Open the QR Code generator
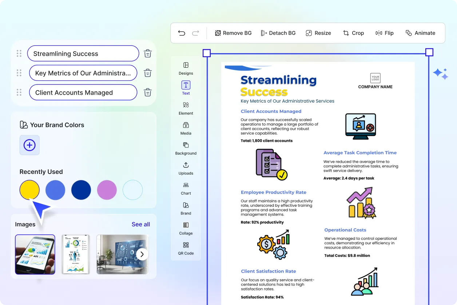The image size is (457, 305). click(186, 248)
